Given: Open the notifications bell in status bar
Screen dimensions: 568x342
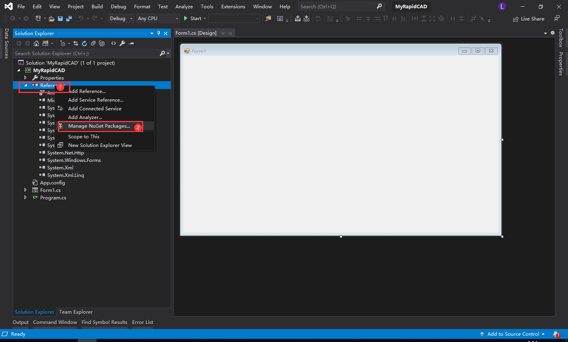Looking at the screenshot, I should pos(556,334).
